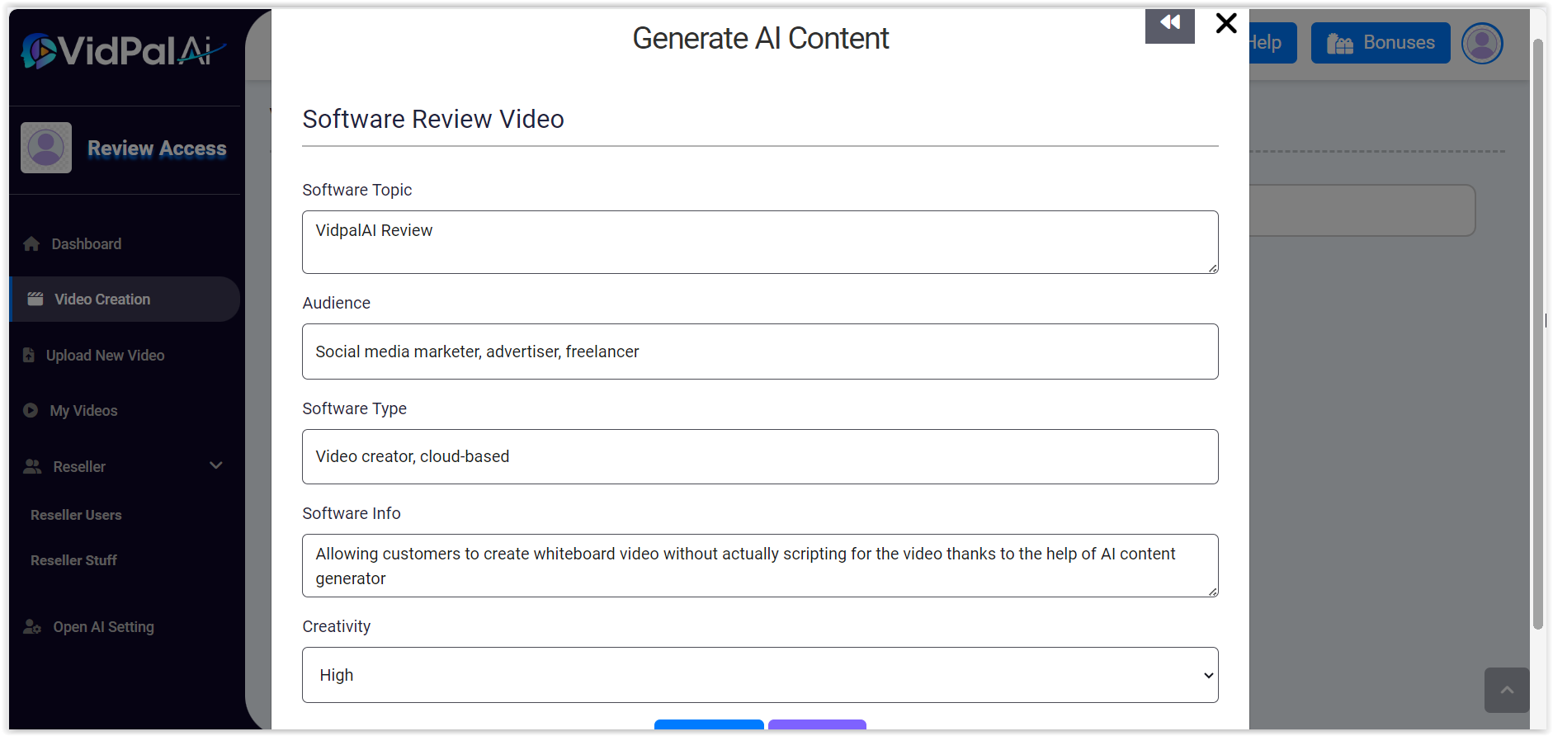Screen dimensions: 1553x736
Task: Click the Generate AI Content title
Action: point(760,38)
